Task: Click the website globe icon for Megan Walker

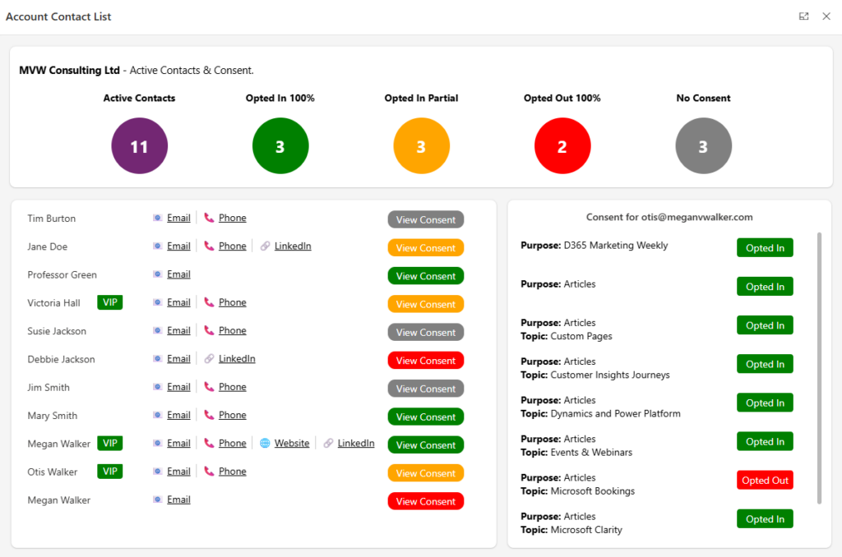Action: pos(265,444)
